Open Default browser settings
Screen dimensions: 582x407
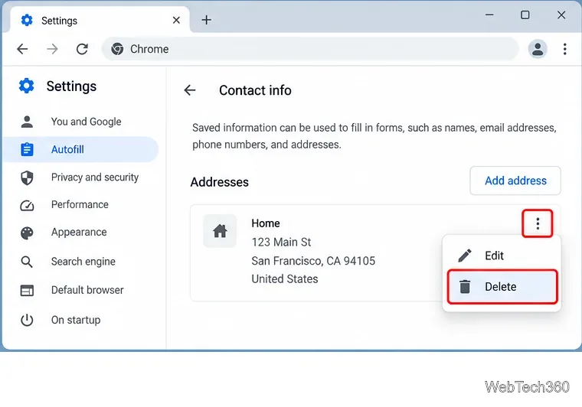click(x=80, y=290)
